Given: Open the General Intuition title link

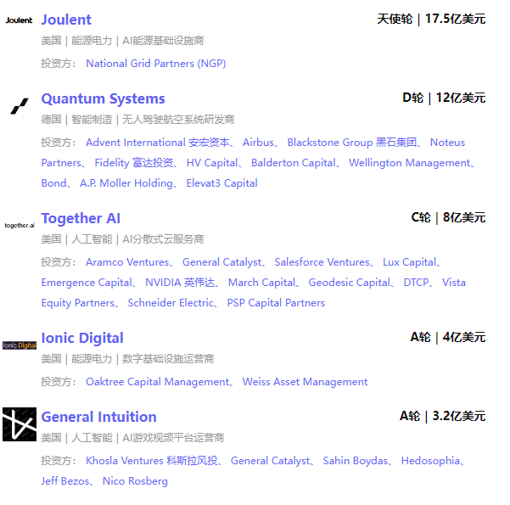Looking at the screenshot, I should pos(99,417).
